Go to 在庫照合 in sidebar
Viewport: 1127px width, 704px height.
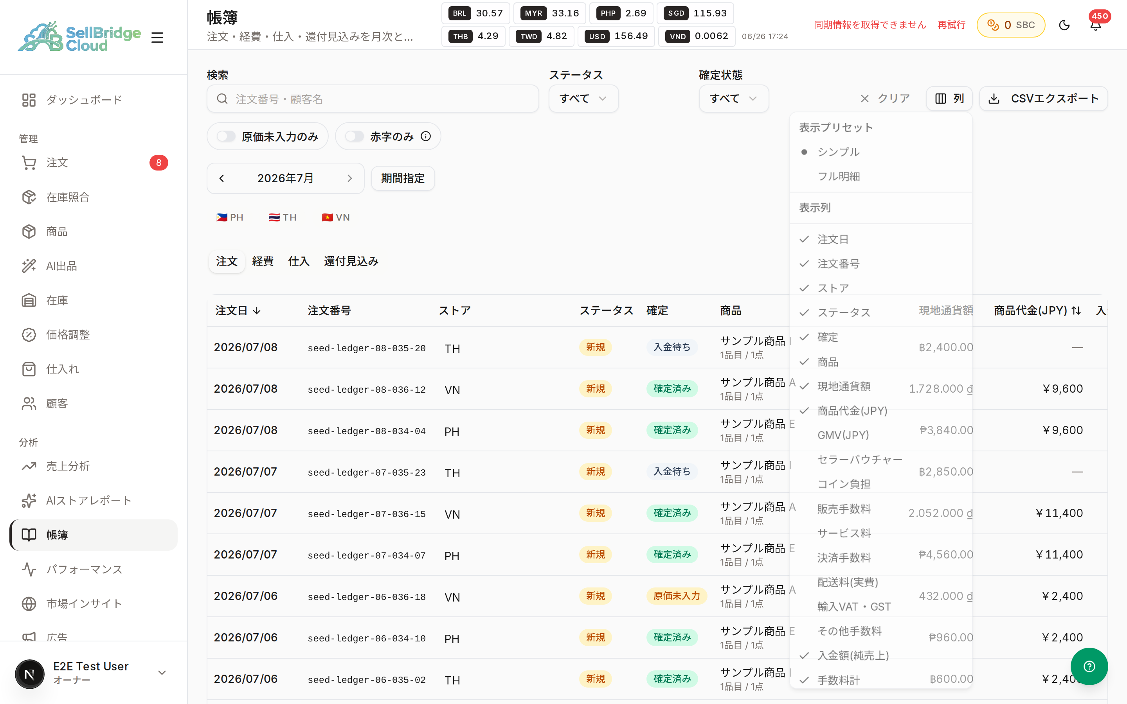(x=93, y=197)
